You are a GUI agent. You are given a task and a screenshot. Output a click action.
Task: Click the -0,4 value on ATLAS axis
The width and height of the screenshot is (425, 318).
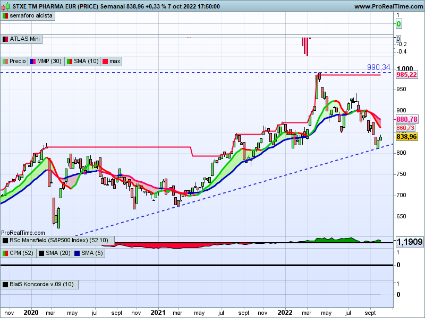pos(402,51)
